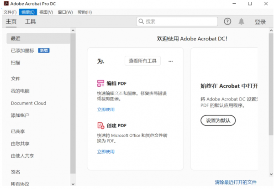This screenshot has width=274, height=189.
Task: Click the 已共享 section heading in sidebar
Action: pyautogui.click(x=18, y=131)
